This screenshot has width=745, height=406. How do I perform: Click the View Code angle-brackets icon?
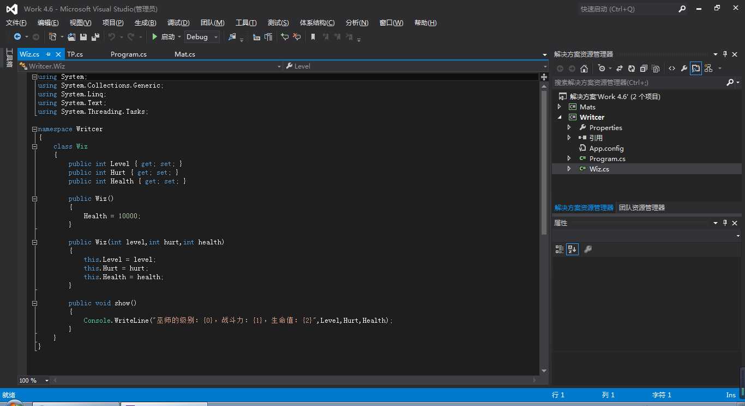pos(671,69)
